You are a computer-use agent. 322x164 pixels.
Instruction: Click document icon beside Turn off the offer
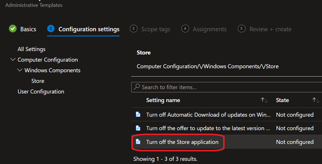click(x=138, y=128)
